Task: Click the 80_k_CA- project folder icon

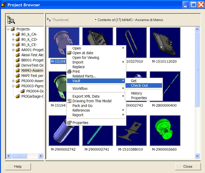Action: 18,34
